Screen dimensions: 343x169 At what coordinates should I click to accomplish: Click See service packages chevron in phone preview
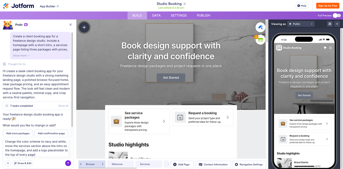(327, 124)
